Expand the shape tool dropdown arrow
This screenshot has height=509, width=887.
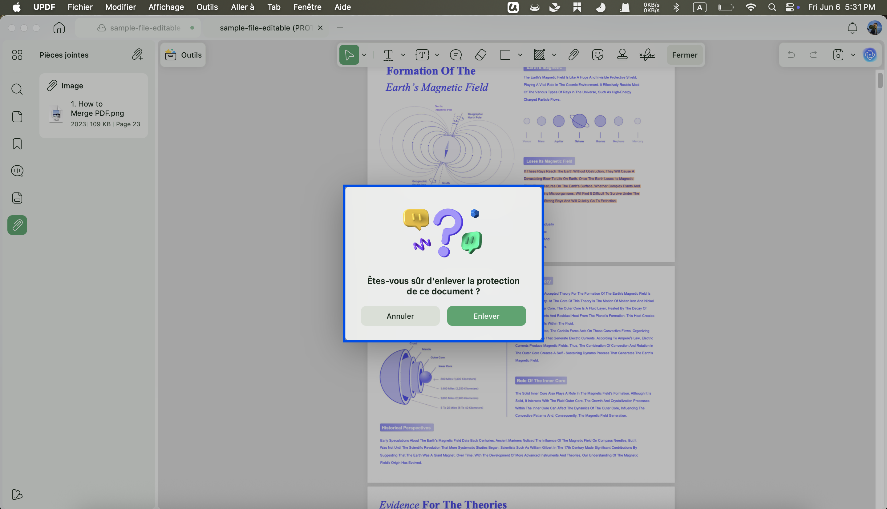tap(520, 55)
